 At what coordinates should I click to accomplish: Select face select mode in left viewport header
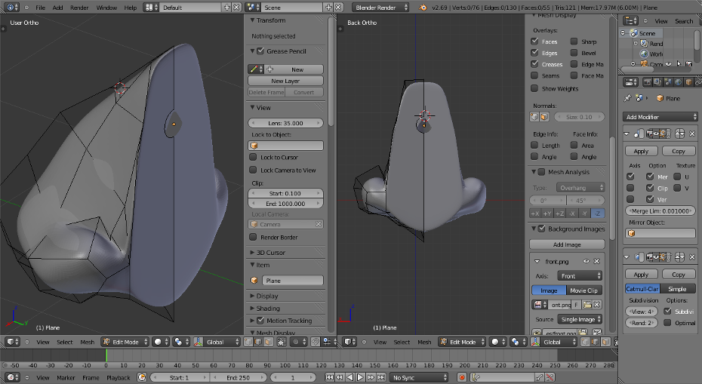[268, 342]
